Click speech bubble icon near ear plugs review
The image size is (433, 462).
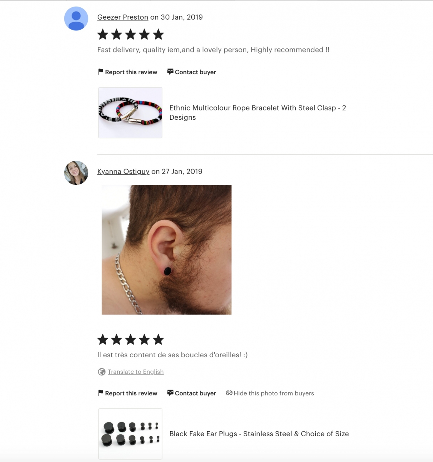click(x=170, y=393)
